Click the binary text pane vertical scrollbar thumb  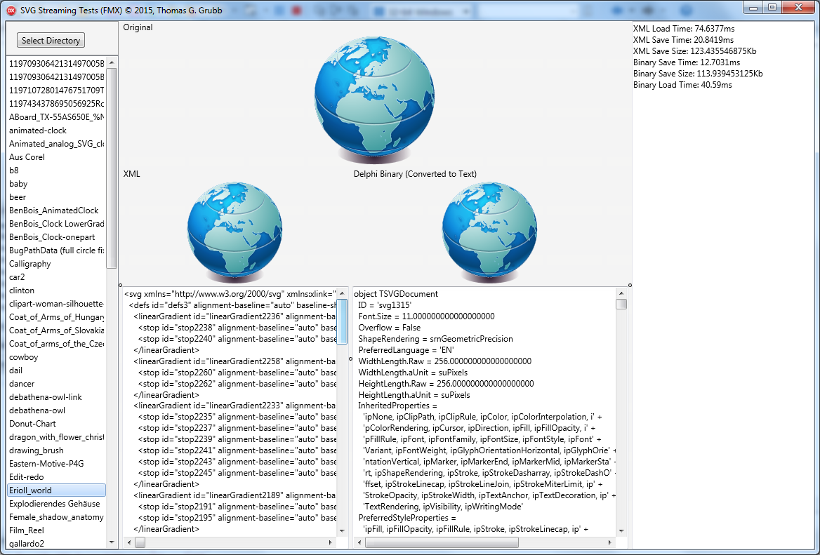coord(621,304)
